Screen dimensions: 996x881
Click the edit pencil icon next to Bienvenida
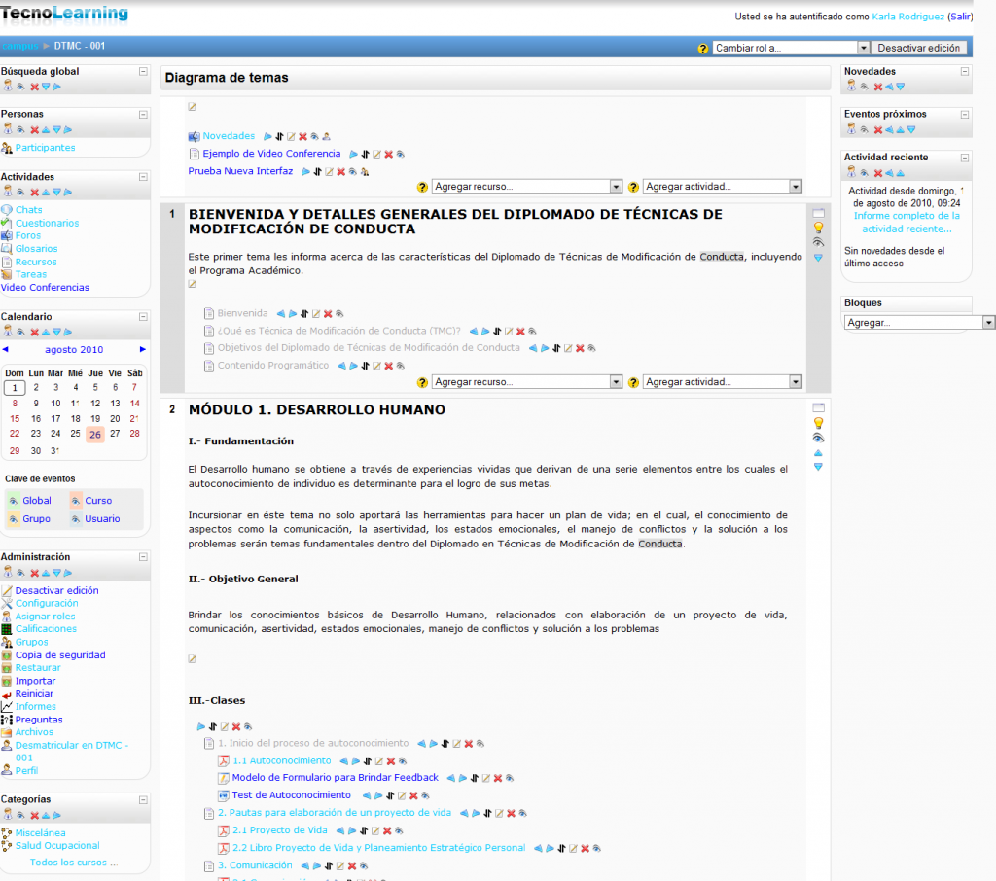click(316, 314)
